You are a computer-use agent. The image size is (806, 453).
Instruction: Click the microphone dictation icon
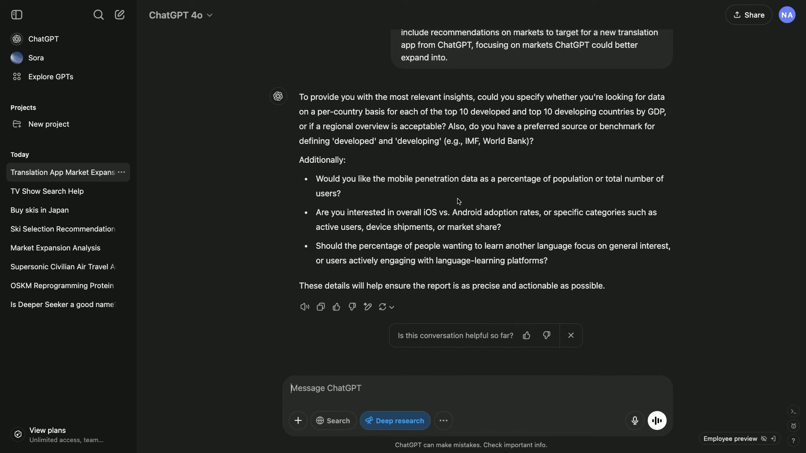635,421
